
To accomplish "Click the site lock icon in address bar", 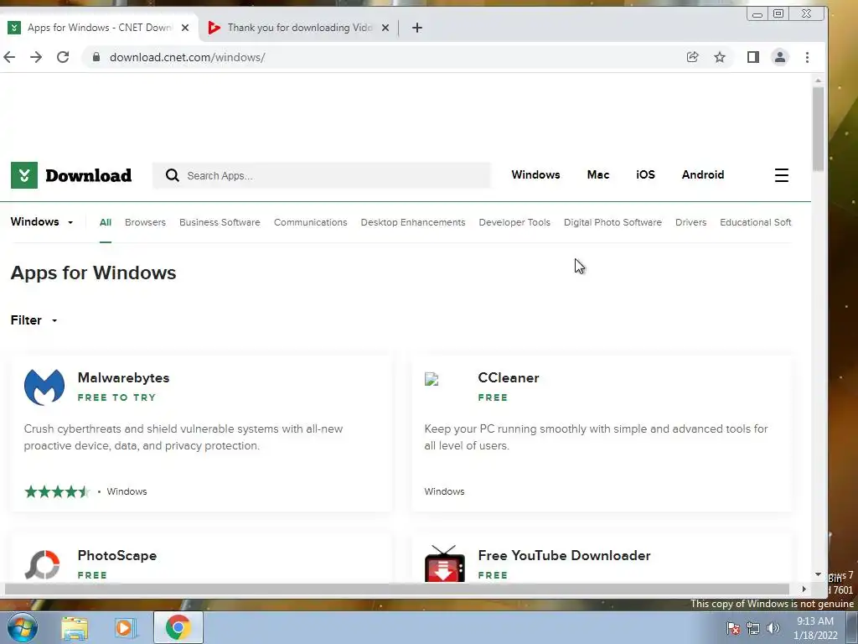I will pos(96,57).
